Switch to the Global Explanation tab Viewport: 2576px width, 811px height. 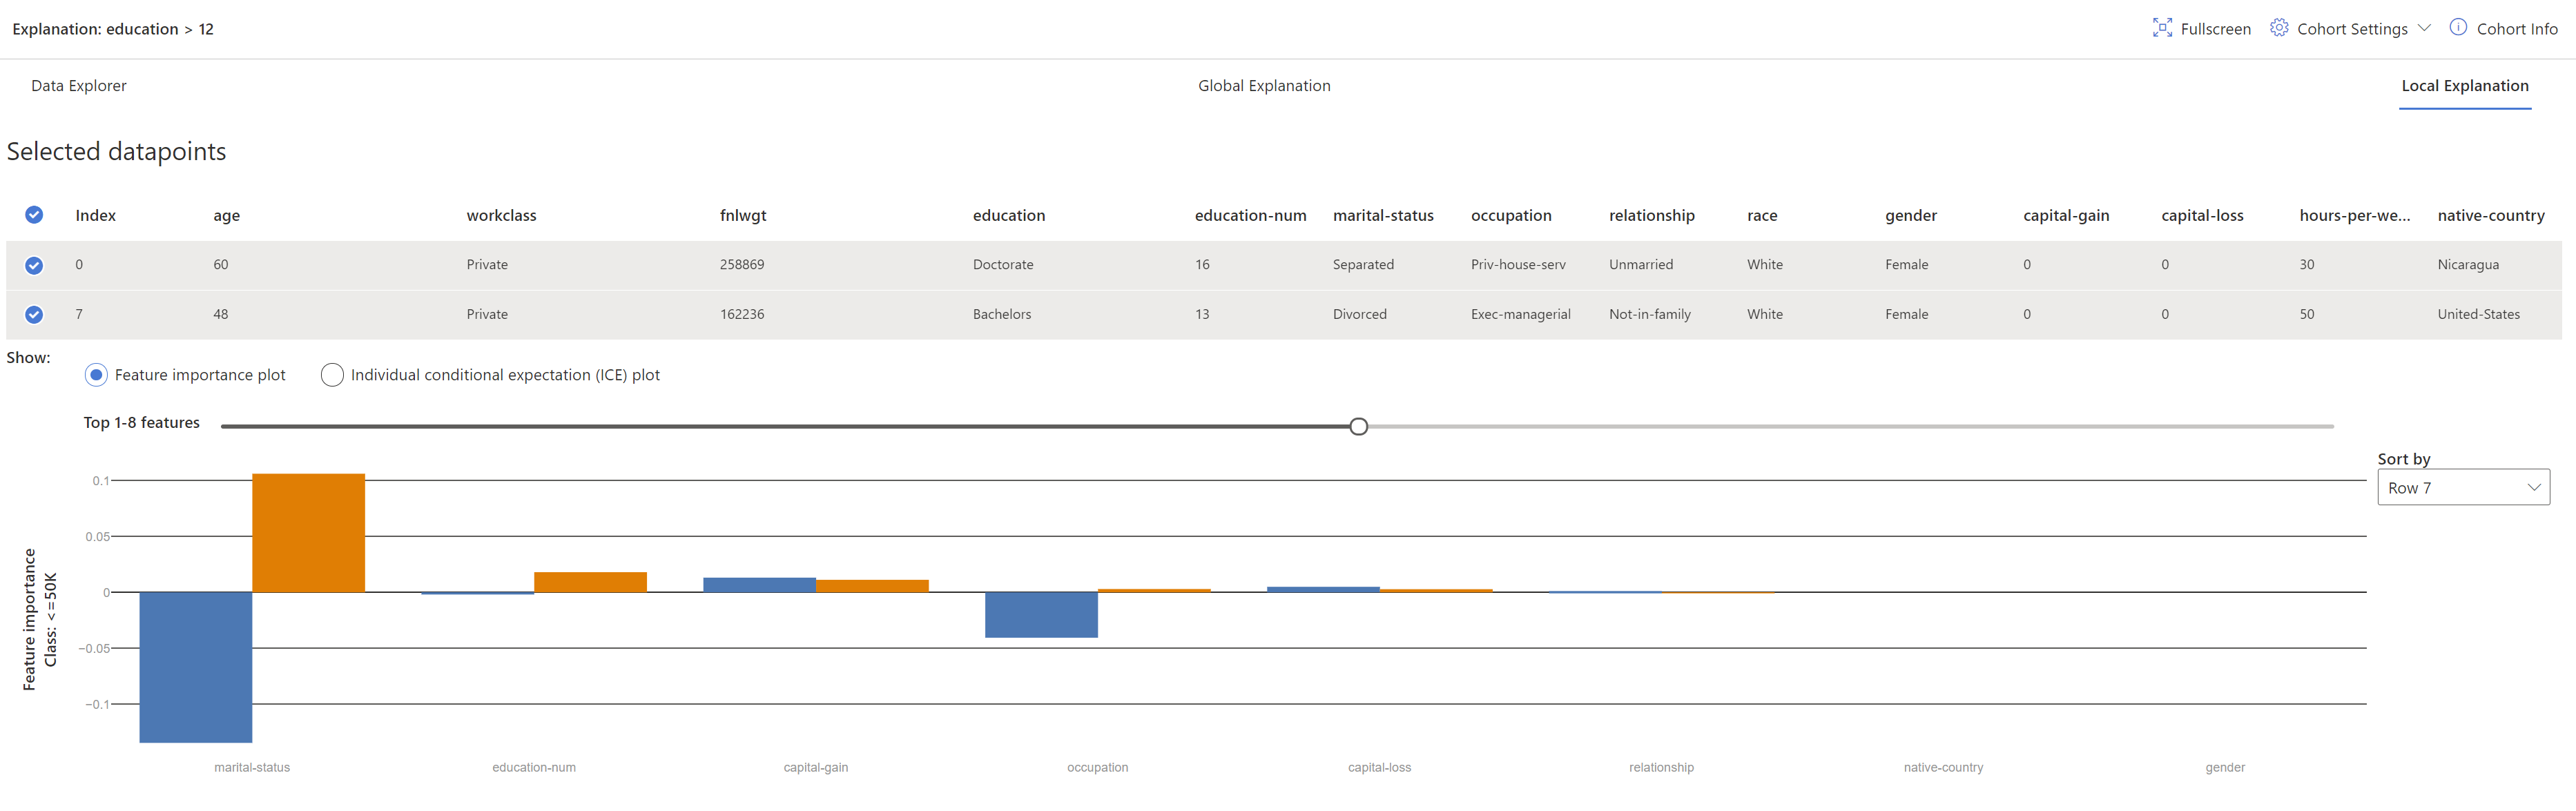click(x=1264, y=85)
